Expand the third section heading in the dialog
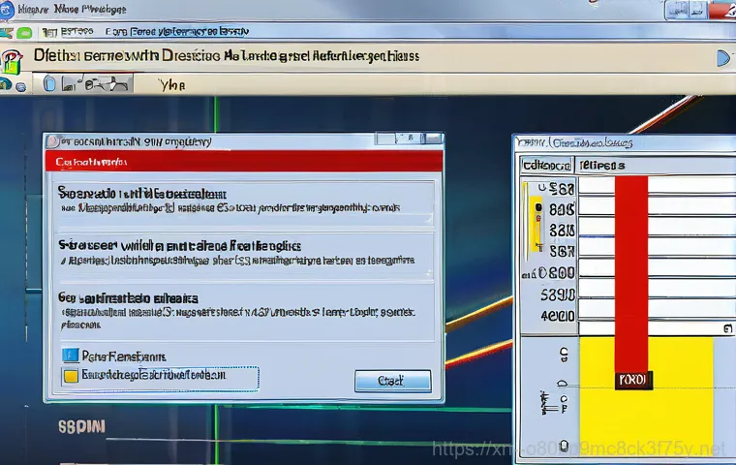Image resolution: width=736 pixels, height=465 pixels. coord(128,298)
